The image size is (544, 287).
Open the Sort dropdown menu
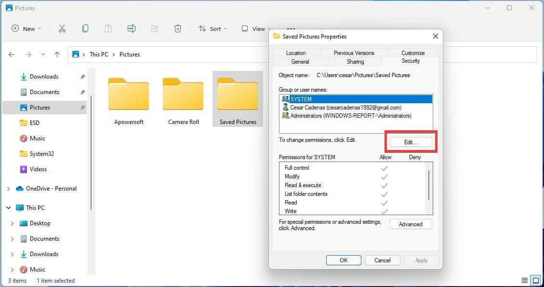[x=212, y=28]
